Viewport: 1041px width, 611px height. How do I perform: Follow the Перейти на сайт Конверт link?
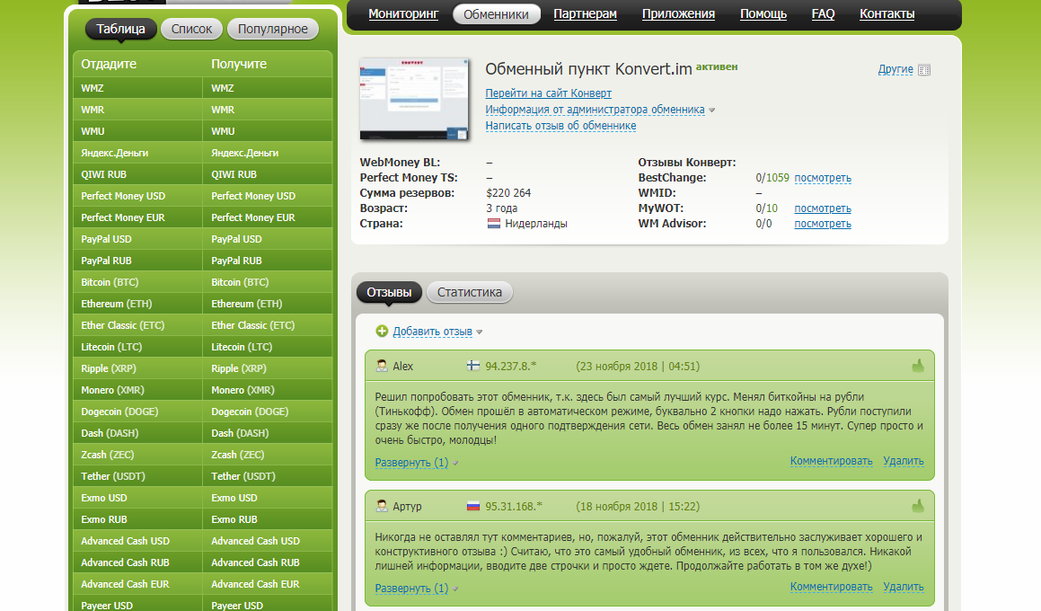point(548,93)
